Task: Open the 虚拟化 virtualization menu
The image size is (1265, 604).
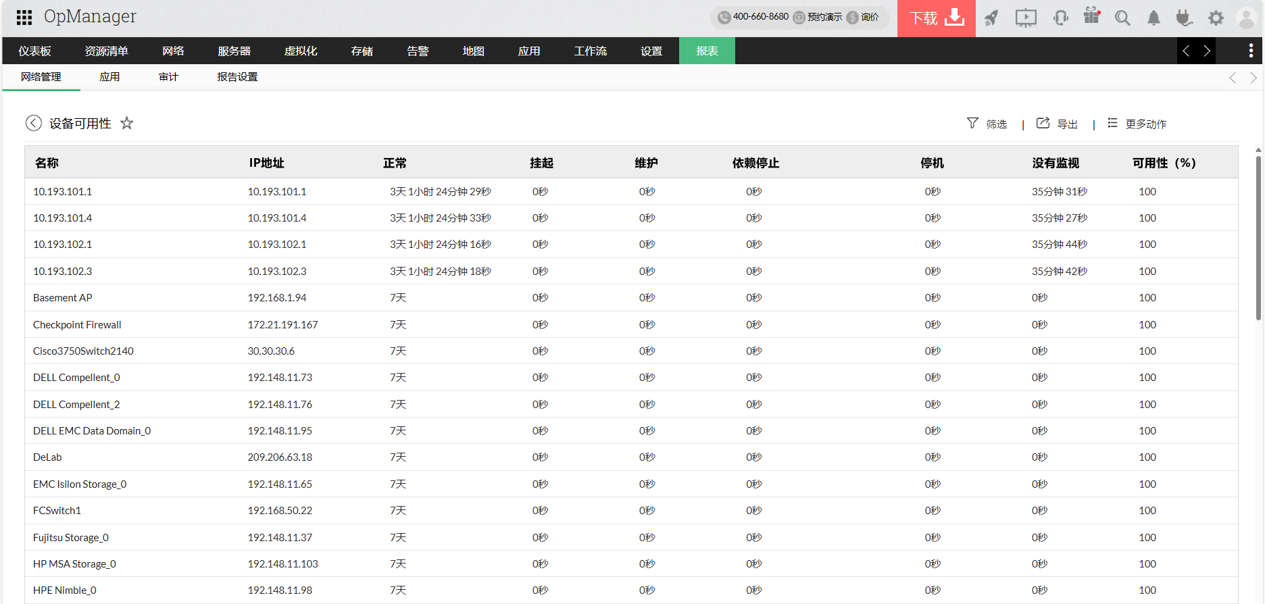Action: 301,51
